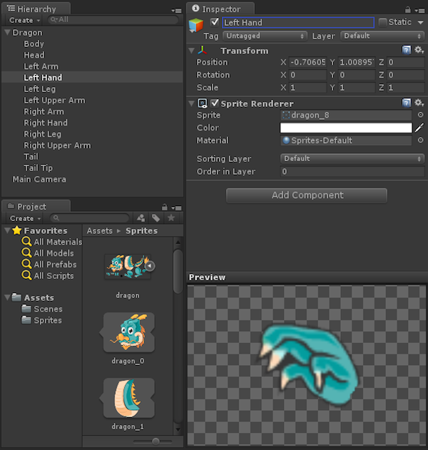Open the Sprite Renderer help icon

click(406, 103)
